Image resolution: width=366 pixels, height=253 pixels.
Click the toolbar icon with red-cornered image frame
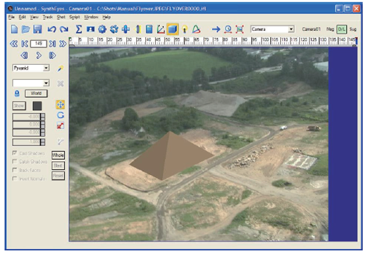point(240,30)
